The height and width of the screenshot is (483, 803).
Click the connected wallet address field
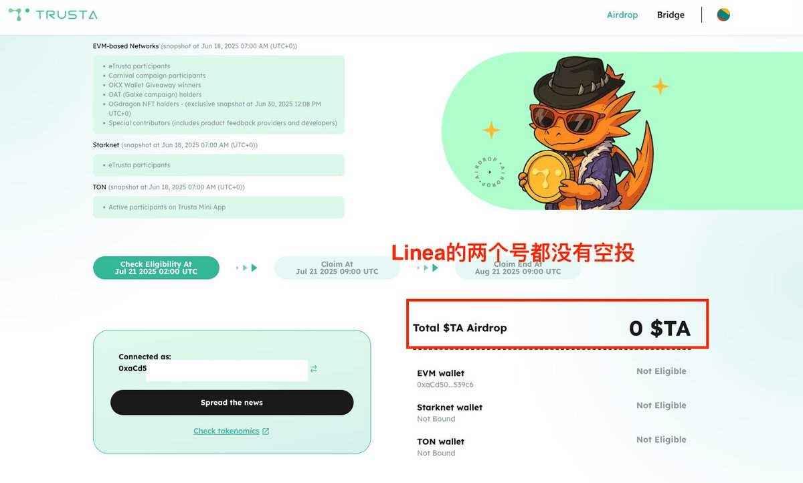pos(213,369)
